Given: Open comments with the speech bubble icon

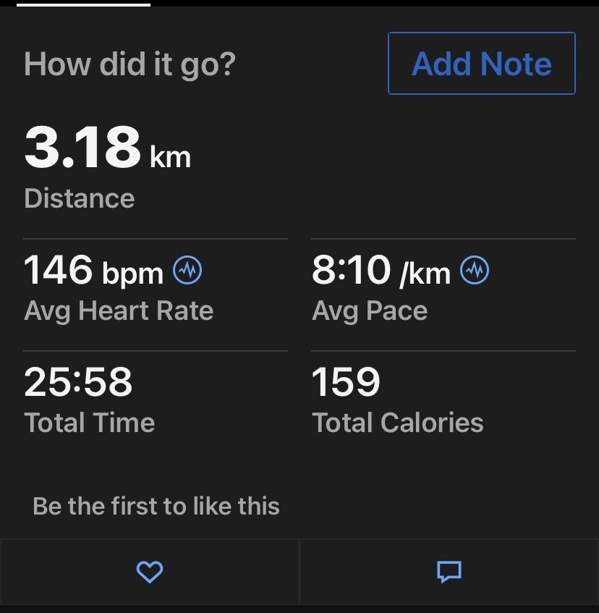Looking at the screenshot, I should [x=449, y=572].
